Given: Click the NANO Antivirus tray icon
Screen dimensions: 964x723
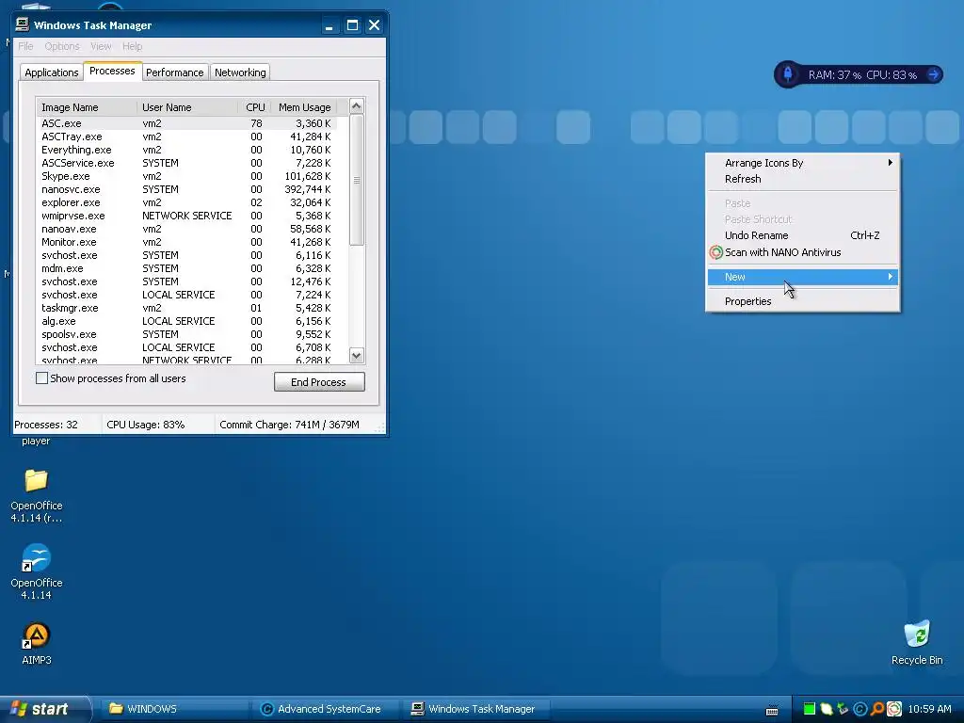Looking at the screenshot, I should pos(894,709).
